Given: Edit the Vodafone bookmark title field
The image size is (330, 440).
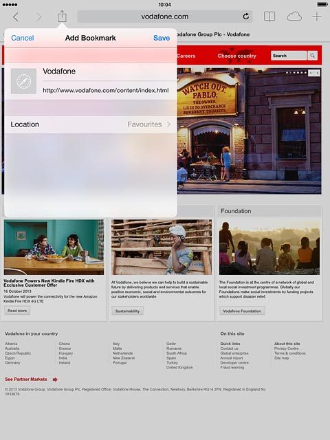Looking at the screenshot, I should coord(109,71).
